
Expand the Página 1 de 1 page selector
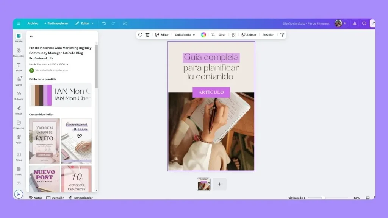pyautogui.click(x=296, y=197)
